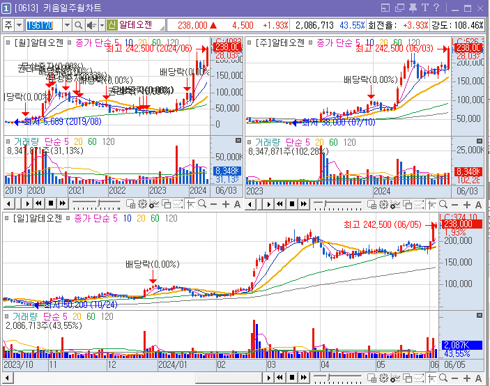Expand the speaker options dropdown arrow
This screenshot has width=490, height=386.
coord(102,25)
